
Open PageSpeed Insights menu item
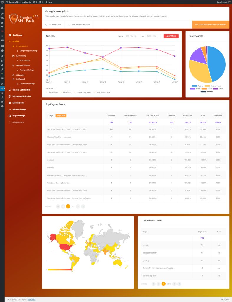pos(23,65)
